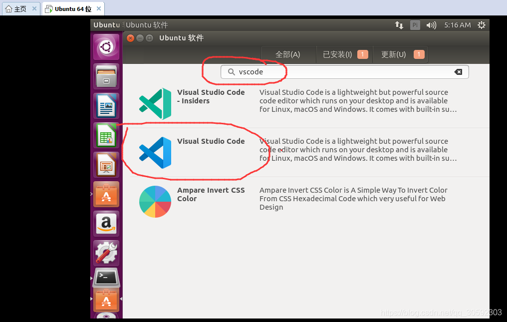Click the Ampare Invert CSS Color description
The height and width of the screenshot is (322, 507).
point(353,198)
